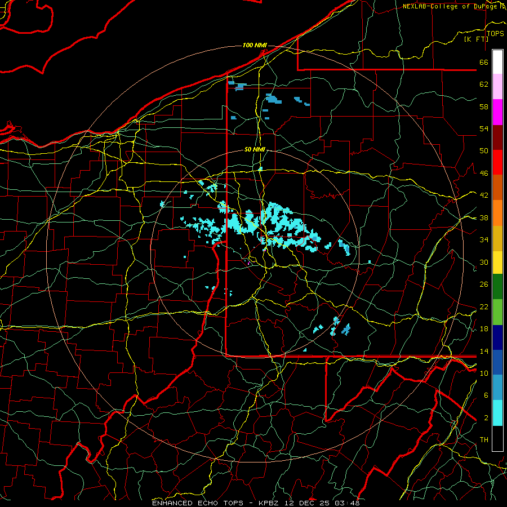Click the '42' legend value
507x507 pixels.
click(484, 195)
